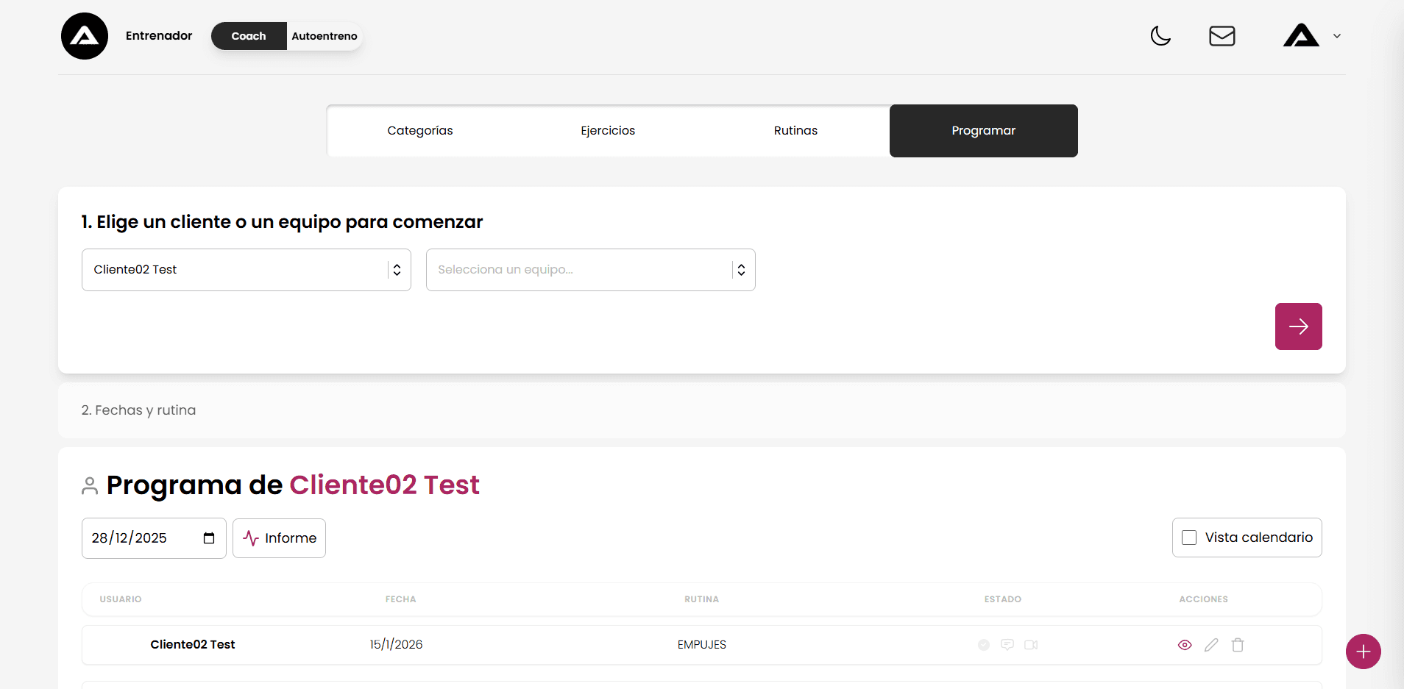Image resolution: width=1404 pixels, height=689 pixels.
Task: Click the Informe button
Action: tap(280, 538)
